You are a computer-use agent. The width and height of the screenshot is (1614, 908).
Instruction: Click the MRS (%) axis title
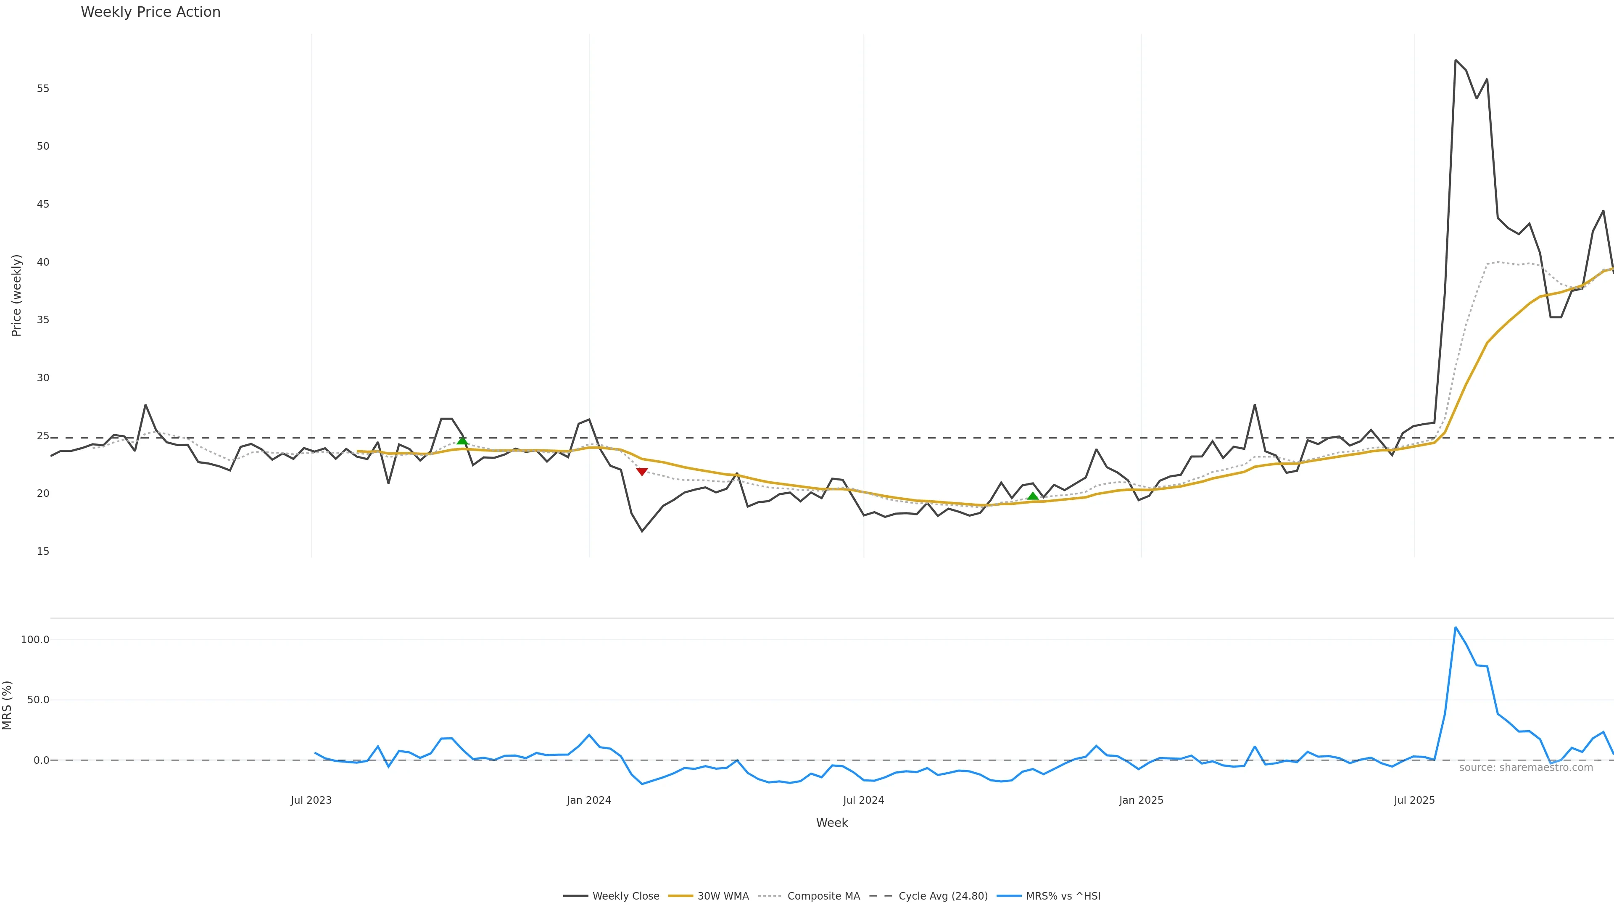(8, 705)
